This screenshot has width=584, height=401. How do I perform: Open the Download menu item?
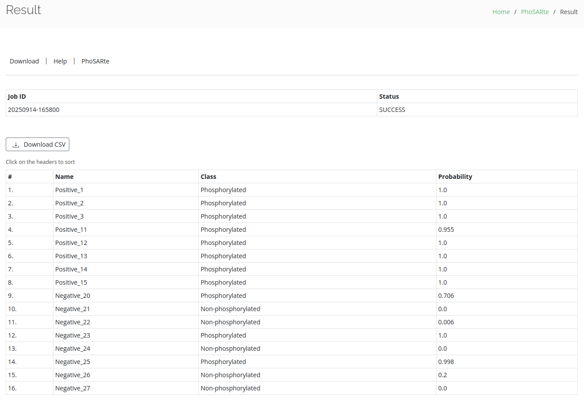point(24,61)
